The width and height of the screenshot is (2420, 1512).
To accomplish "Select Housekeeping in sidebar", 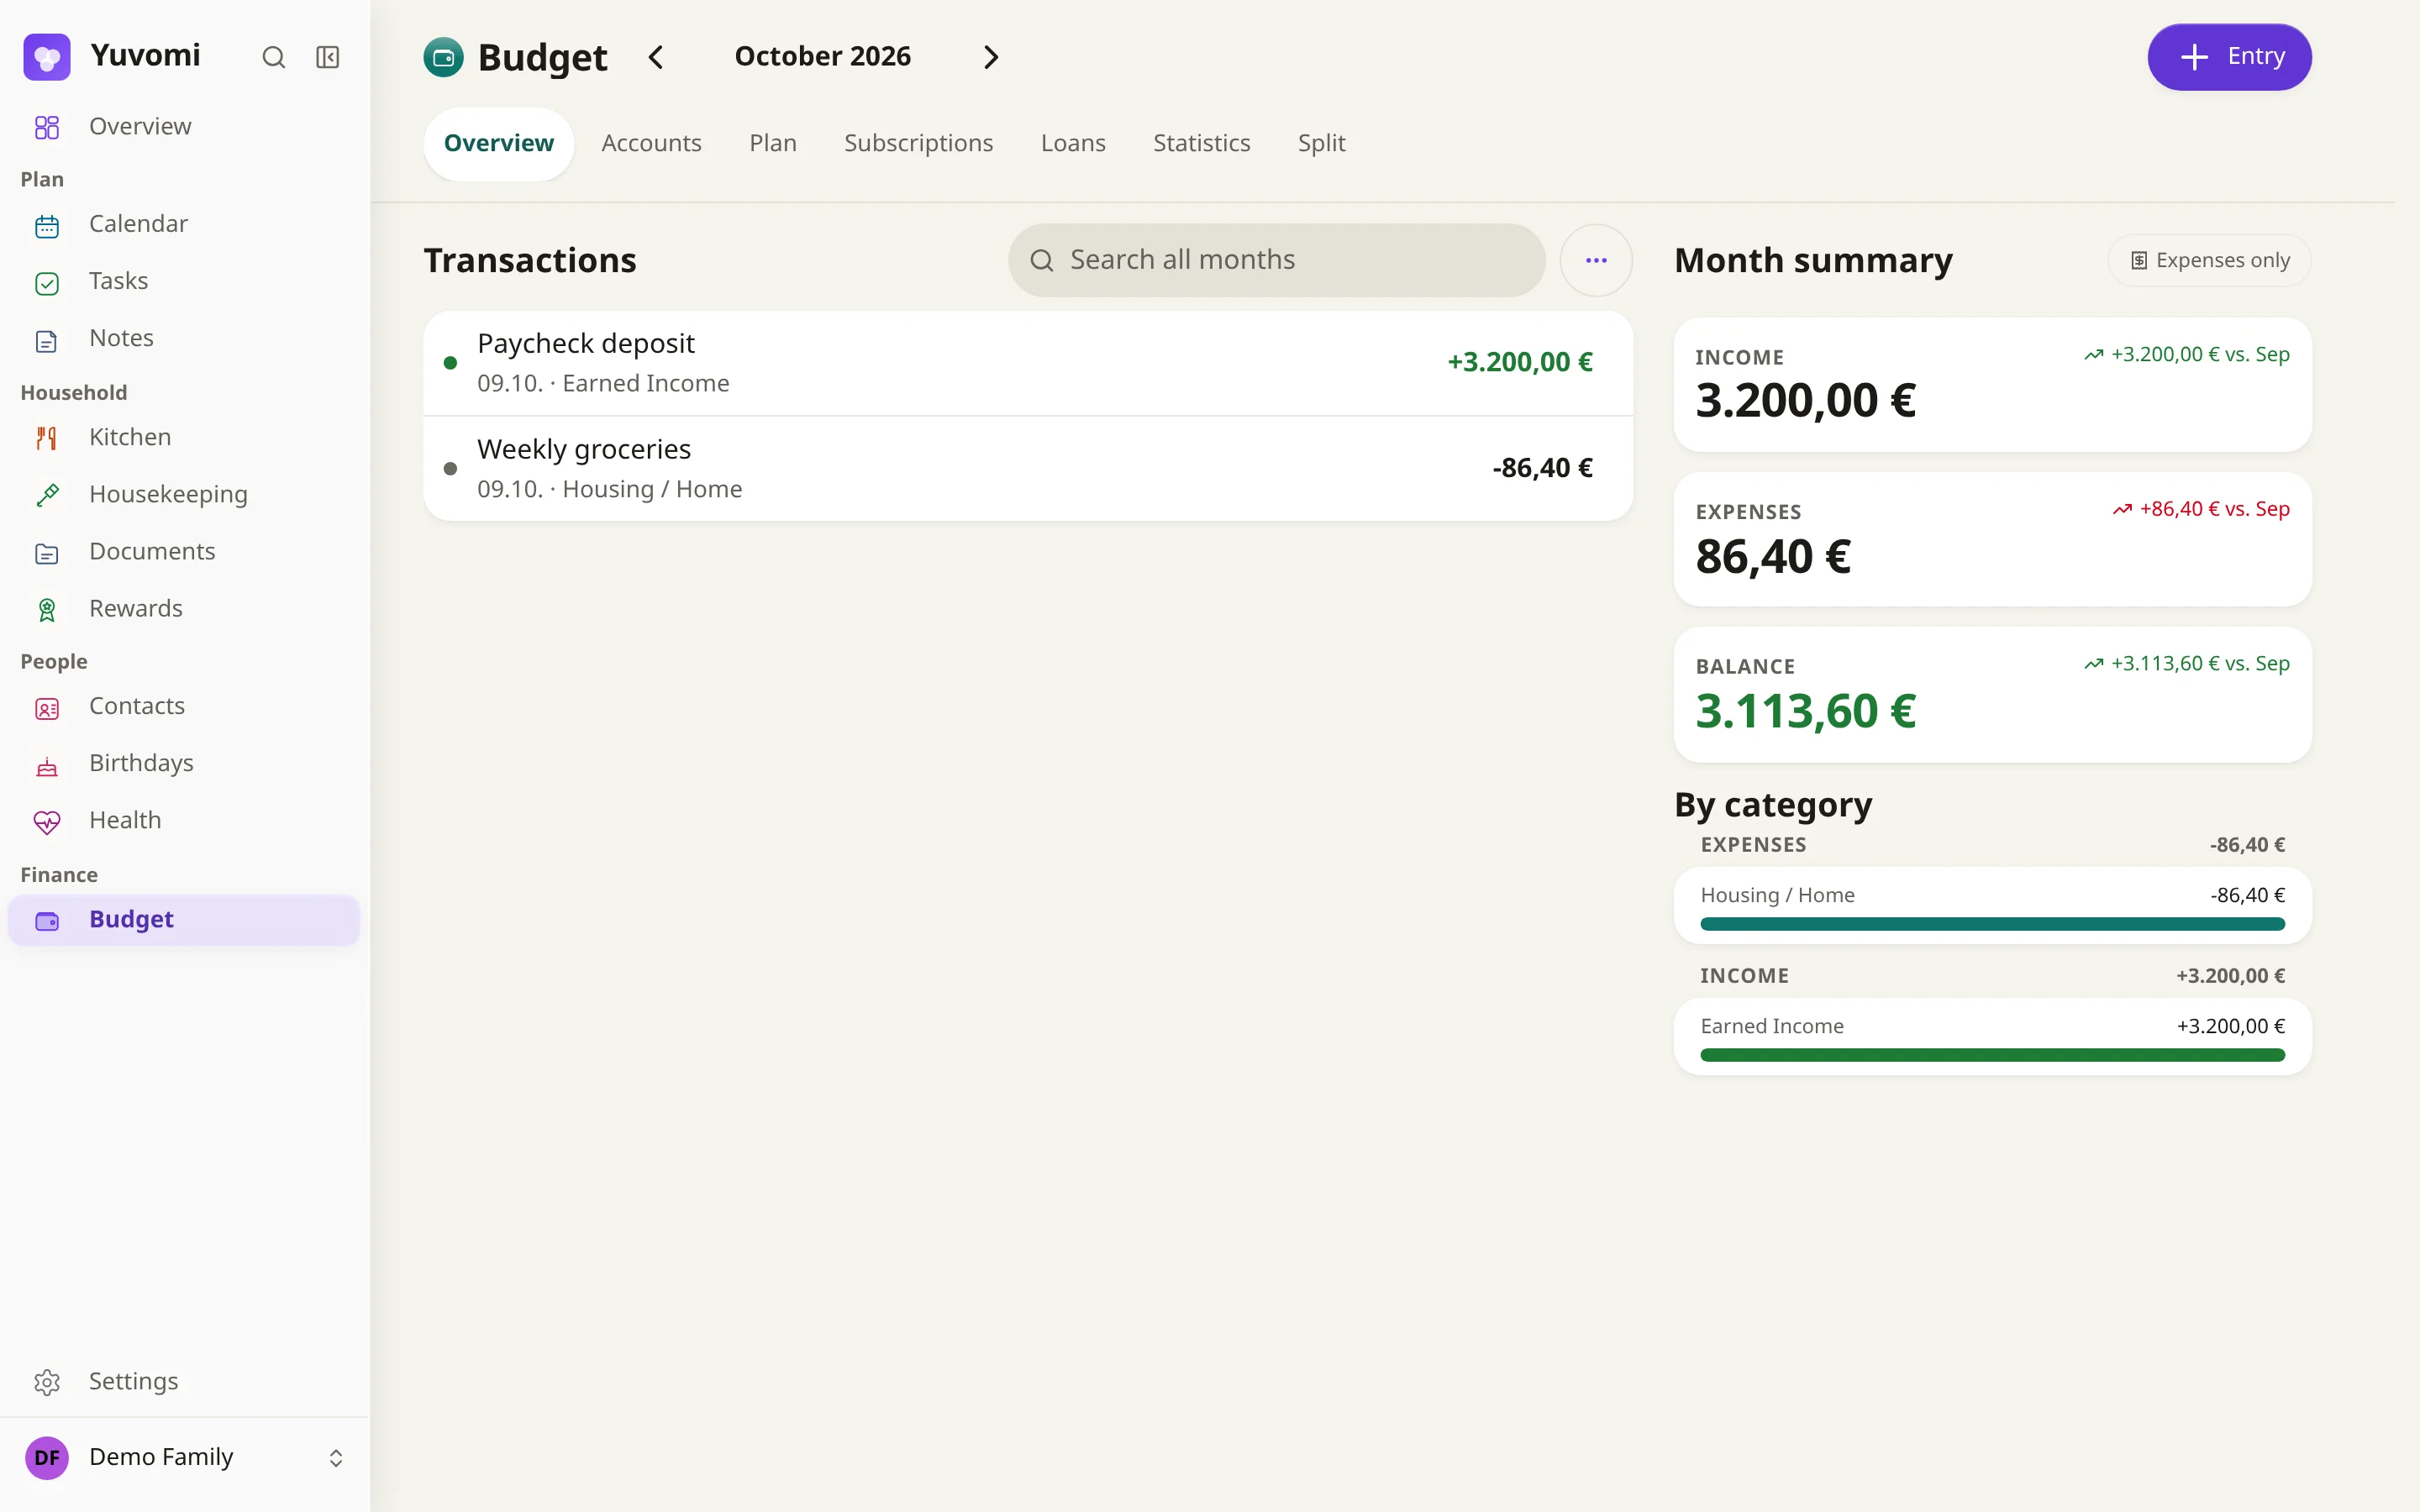I will tap(184, 494).
